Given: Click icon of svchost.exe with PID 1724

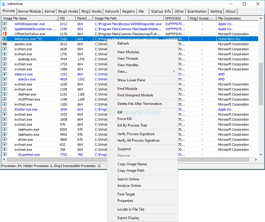Looking at the screenshot, I should 5,64.
